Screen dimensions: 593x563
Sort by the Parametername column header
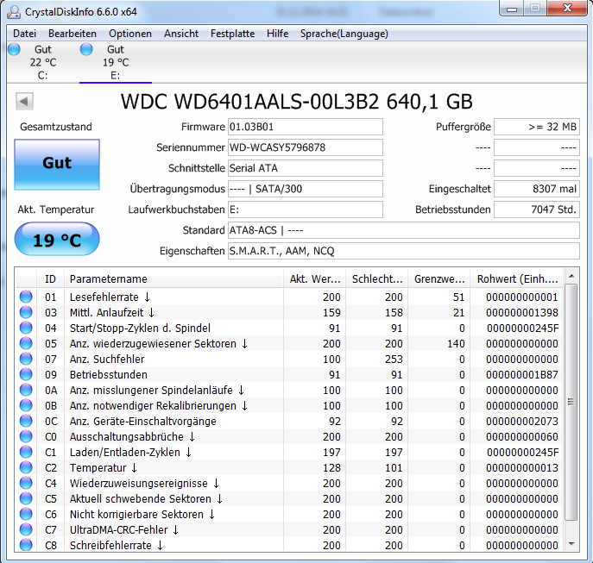pyautogui.click(x=174, y=278)
